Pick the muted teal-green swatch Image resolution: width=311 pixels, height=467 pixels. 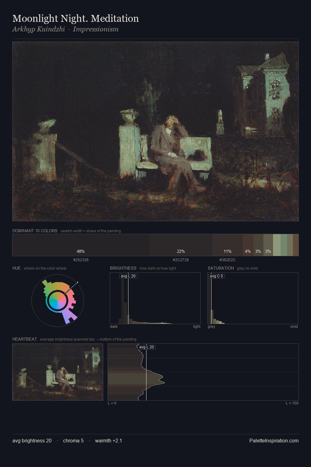pos(284,245)
